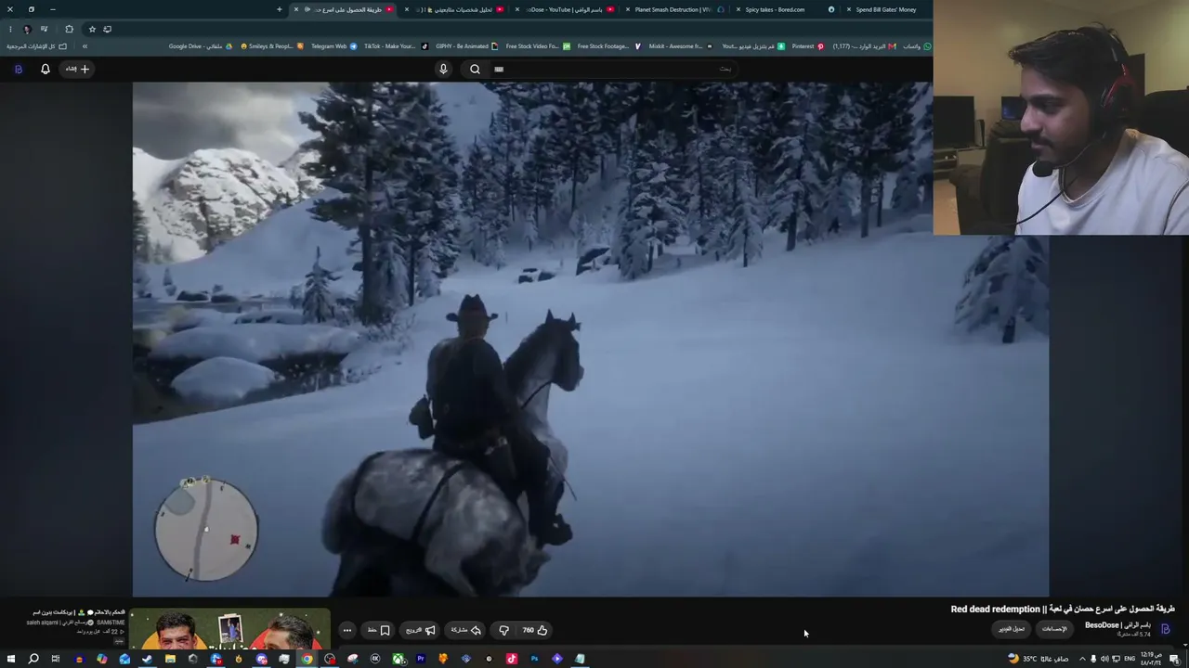Click the YouTube search magnifier icon

pyautogui.click(x=476, y=69)
